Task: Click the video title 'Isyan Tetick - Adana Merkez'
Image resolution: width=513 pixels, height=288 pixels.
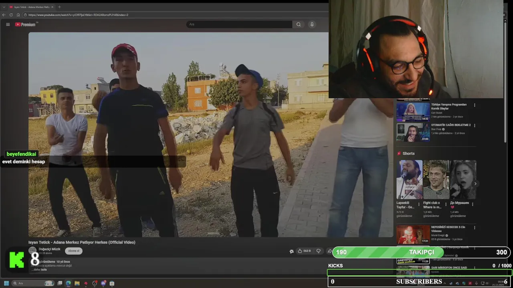Action: coord(82,242)
